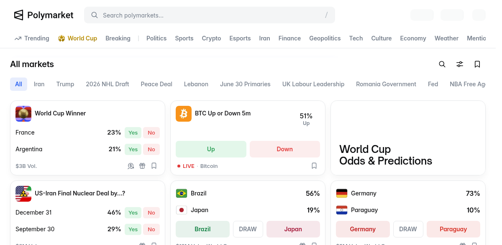The image size is (502, 245).
Task: Open the Trending tab
Action: [x=32, y=38]
